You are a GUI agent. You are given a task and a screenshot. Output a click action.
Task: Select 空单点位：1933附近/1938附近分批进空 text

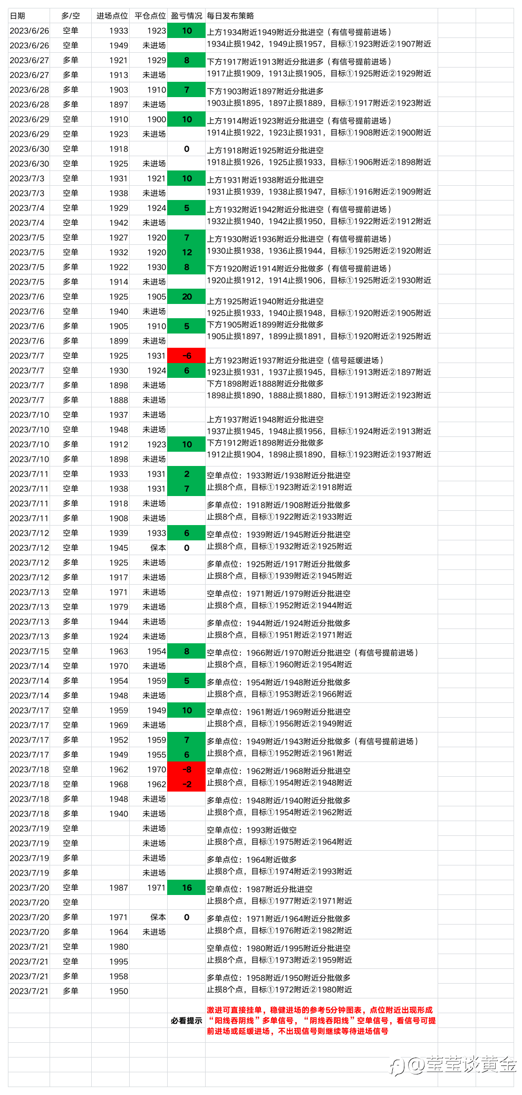click(278, 475)
